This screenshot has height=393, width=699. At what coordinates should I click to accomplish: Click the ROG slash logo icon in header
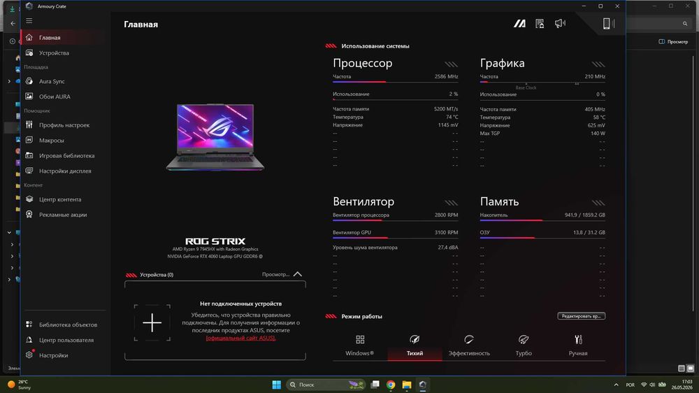point(519,24)
